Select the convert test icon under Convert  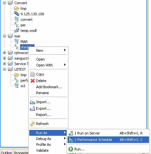(17, 19)
